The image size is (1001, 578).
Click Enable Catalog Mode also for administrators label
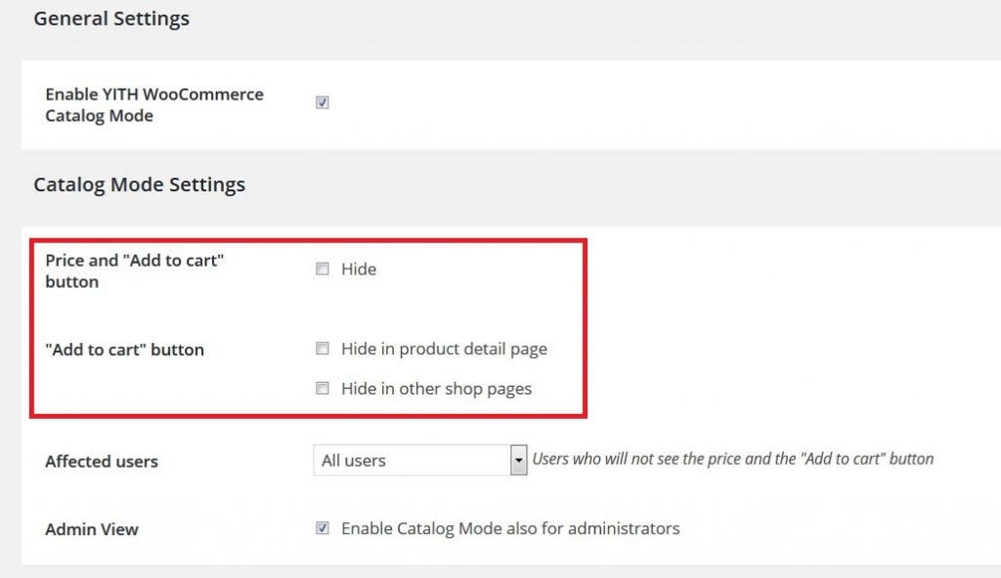(x=510, y=528)
